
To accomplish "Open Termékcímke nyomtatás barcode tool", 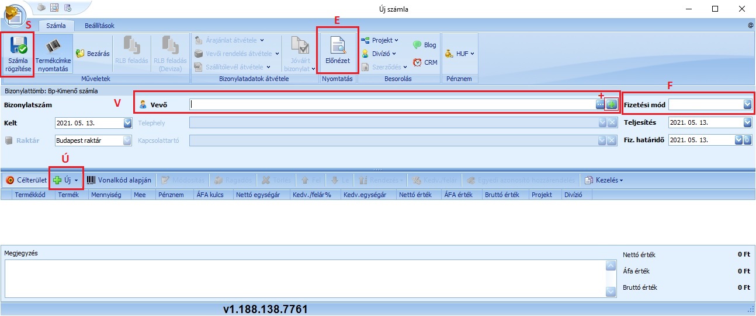I will (53, 47).
